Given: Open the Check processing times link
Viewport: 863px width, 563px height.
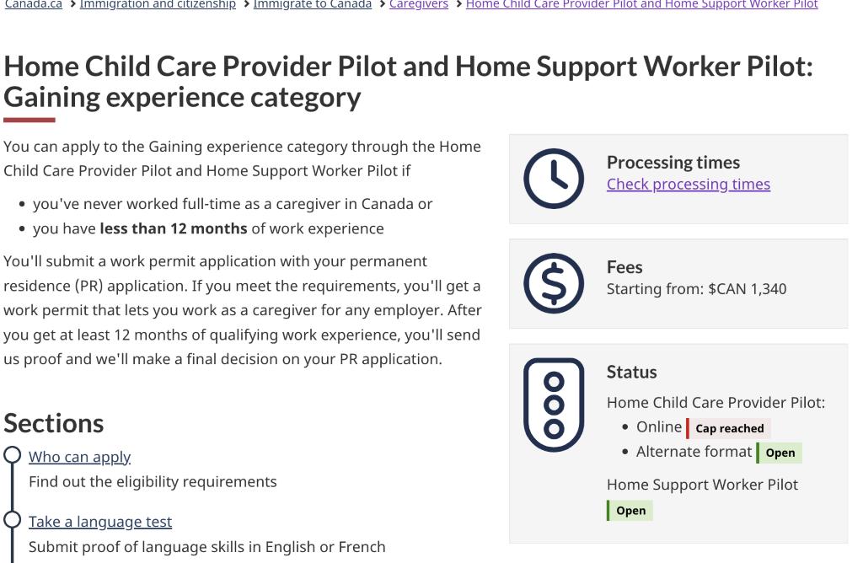Looking at the screenshot, I should [x=688, y=184].
